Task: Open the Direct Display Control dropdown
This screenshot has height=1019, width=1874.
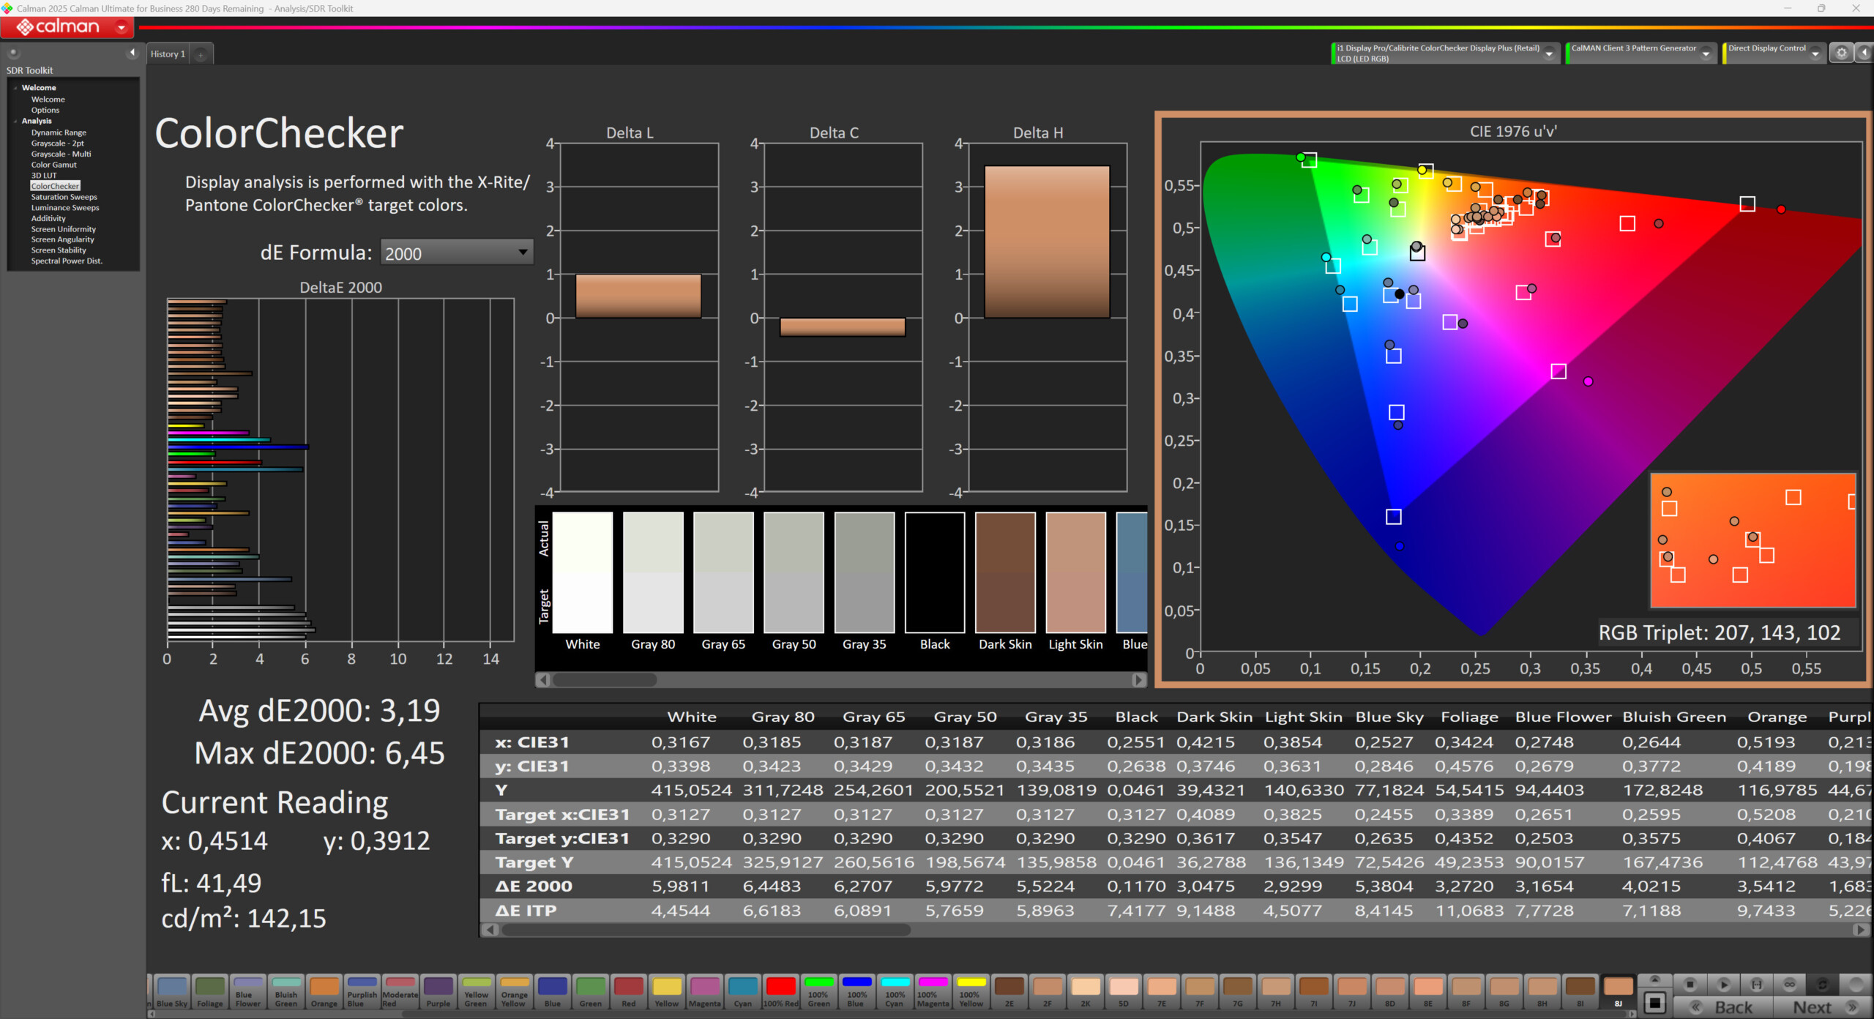Action: [x=1815, y=53]
